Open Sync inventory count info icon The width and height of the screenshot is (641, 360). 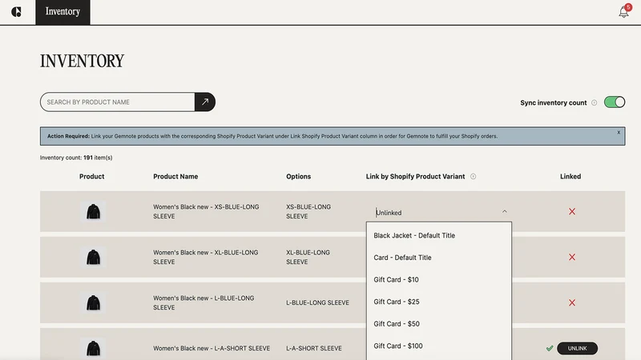click(x=594, y=103)
